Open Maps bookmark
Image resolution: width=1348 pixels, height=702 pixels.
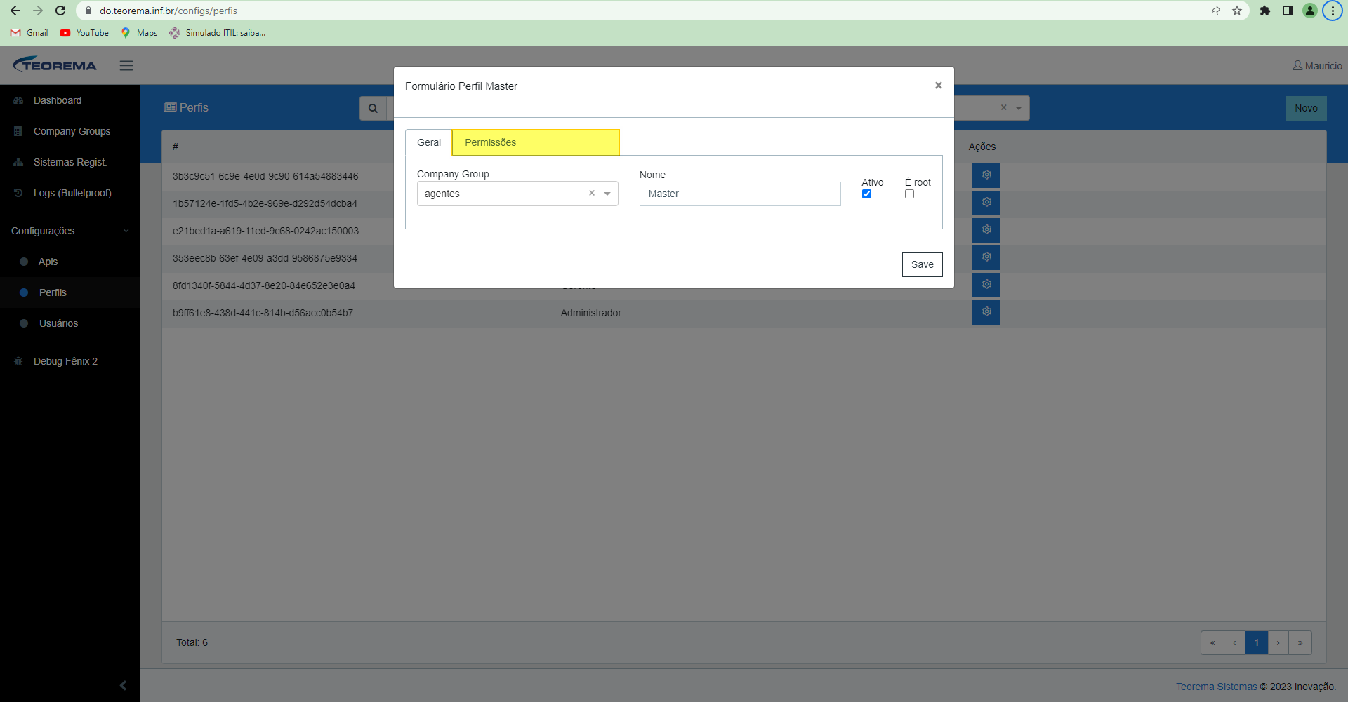pyautogui.click(x=139, y=33)
